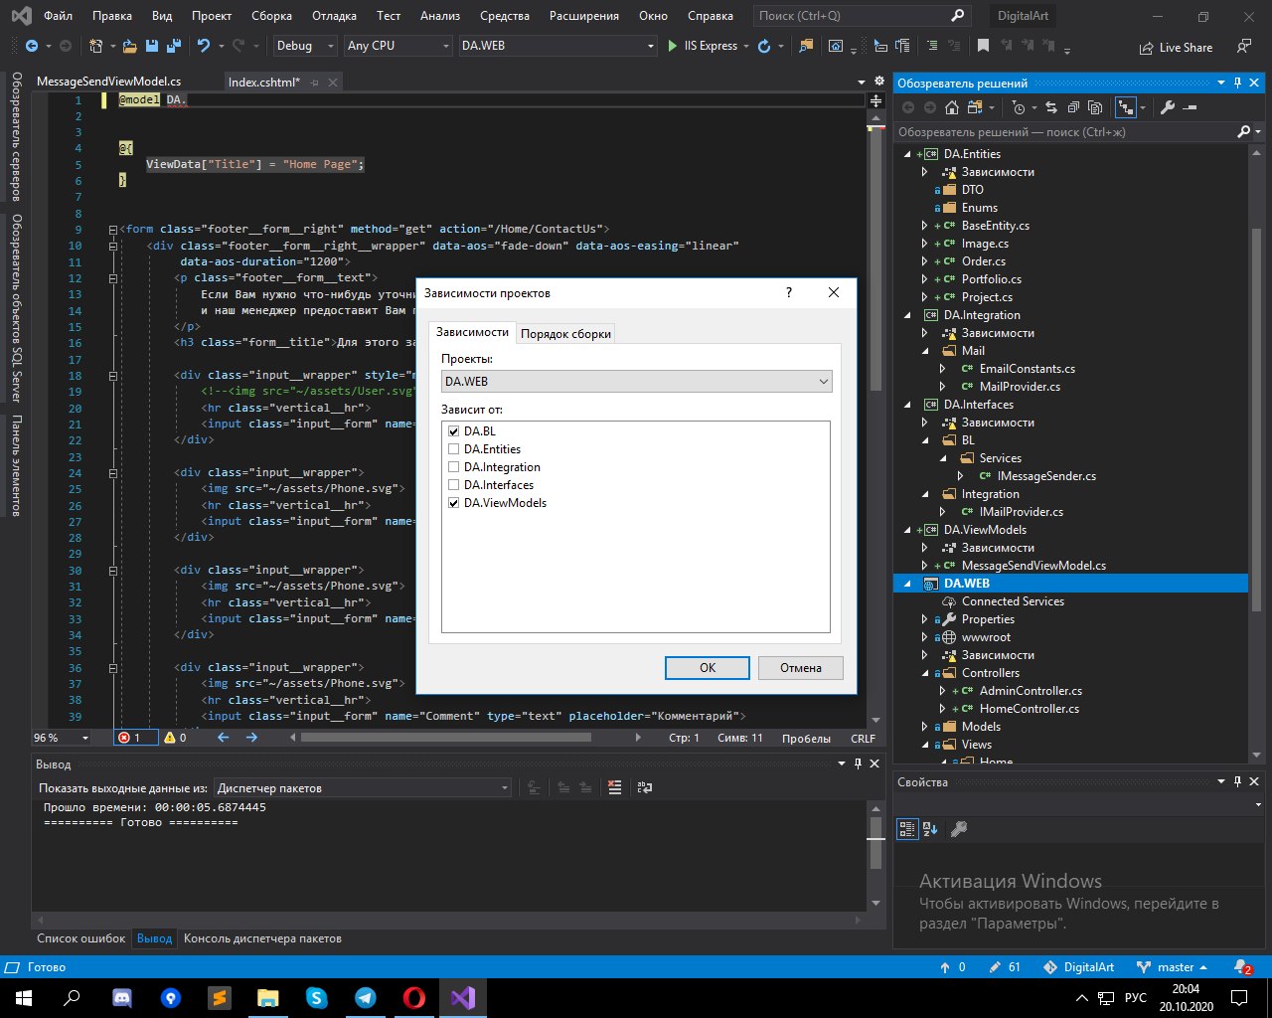Viewport: 1272px width, 1018px height.
Task: Click the Отмена button
Action: coord(800,668)
